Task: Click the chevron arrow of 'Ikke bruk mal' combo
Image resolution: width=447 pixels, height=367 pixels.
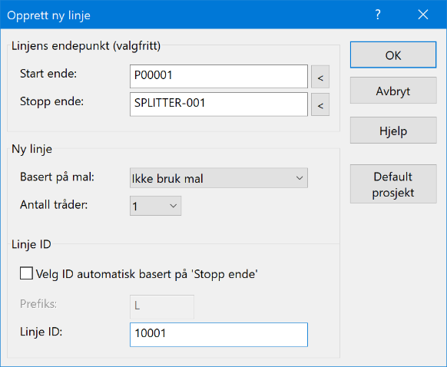Action: pos(300,178)
